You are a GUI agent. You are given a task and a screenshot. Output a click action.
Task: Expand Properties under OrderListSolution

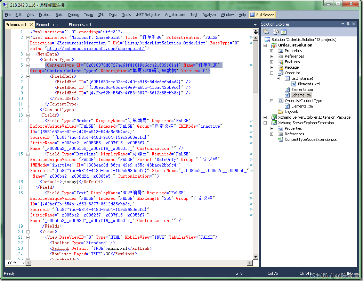pos(272,51)
